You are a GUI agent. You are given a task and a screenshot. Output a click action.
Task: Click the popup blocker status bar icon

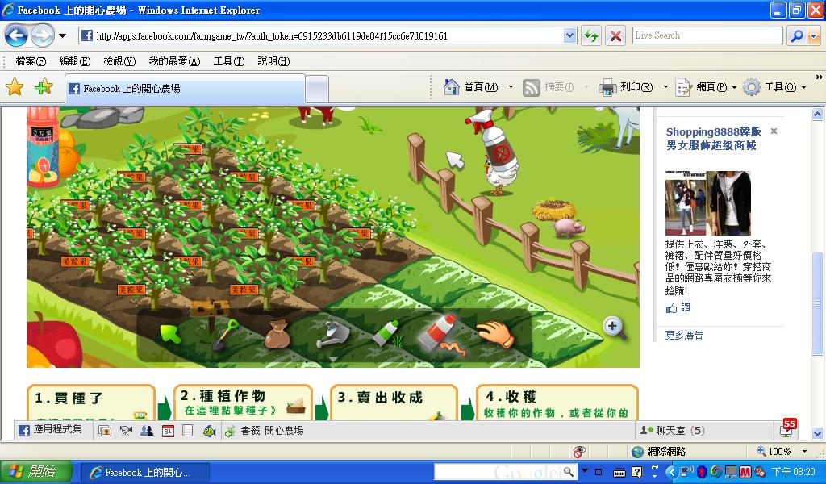[x=579, y=452]
